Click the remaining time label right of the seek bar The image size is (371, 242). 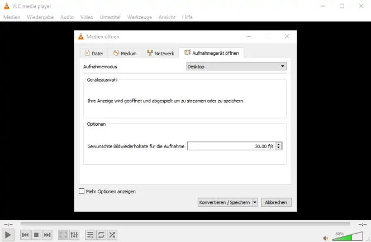[x=362, y=224]
